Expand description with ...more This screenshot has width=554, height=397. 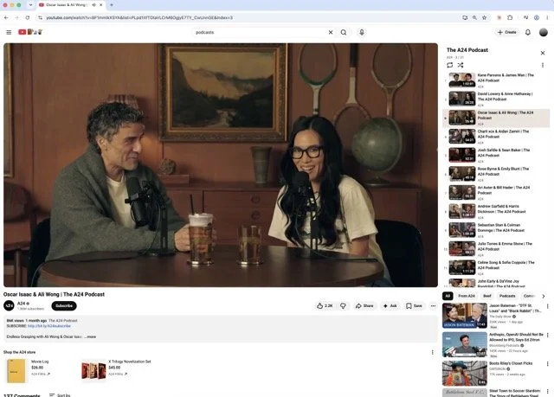(x=90, y=336)
